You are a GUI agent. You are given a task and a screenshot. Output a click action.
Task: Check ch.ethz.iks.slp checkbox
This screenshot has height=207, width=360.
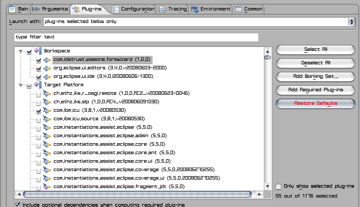click(x=38, y=103)
